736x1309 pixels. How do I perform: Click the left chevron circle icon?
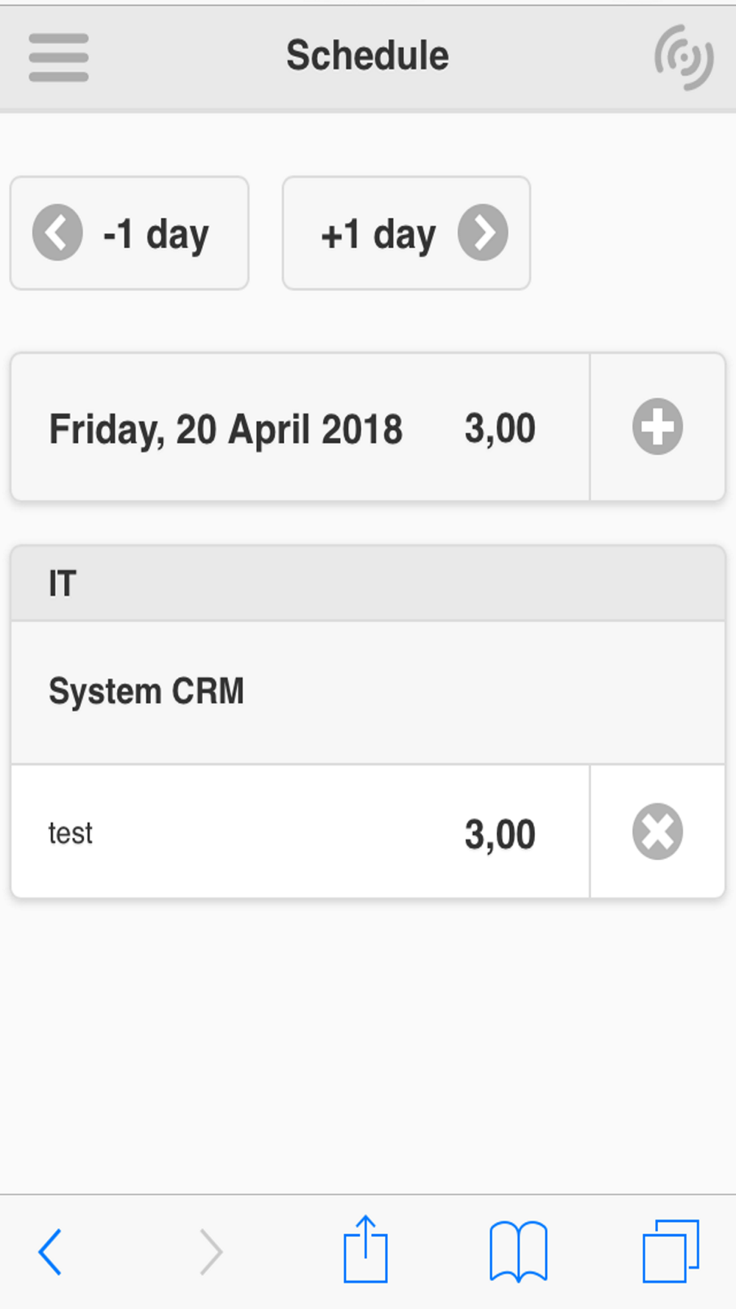tap(57, 233)
